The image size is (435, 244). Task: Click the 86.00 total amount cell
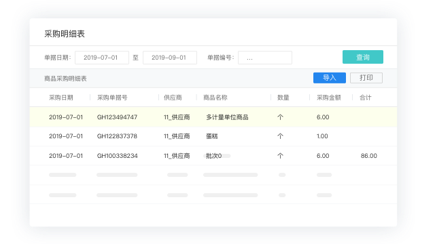[x=368, y=156]
